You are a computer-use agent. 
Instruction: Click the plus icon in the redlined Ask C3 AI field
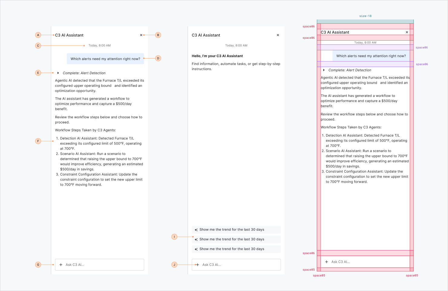(327, 262)
